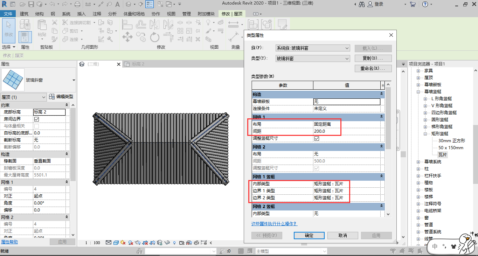Image resolution: width=478 pixels, height=256 pixels.
Task: Expand the 幕墙嵌板 tree node
Action: click(x=418, y=84)
